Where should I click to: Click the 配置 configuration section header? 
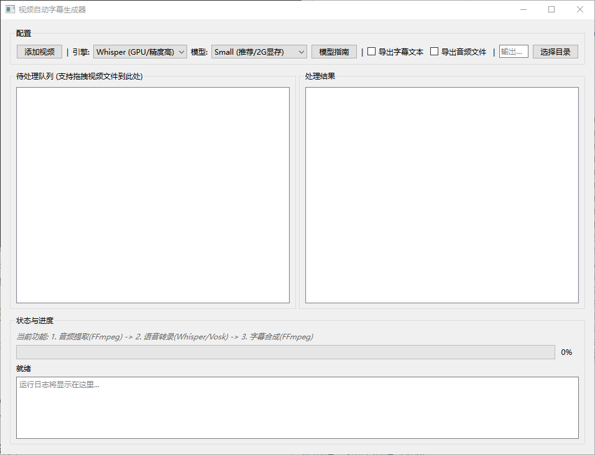tap(23, 33)
